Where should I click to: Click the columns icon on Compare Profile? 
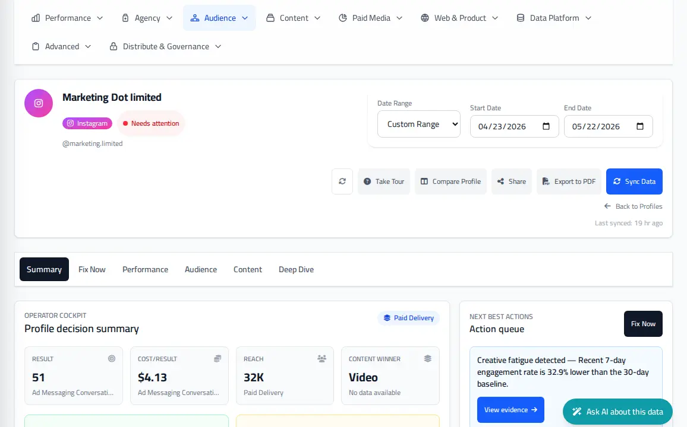point(424,181)
